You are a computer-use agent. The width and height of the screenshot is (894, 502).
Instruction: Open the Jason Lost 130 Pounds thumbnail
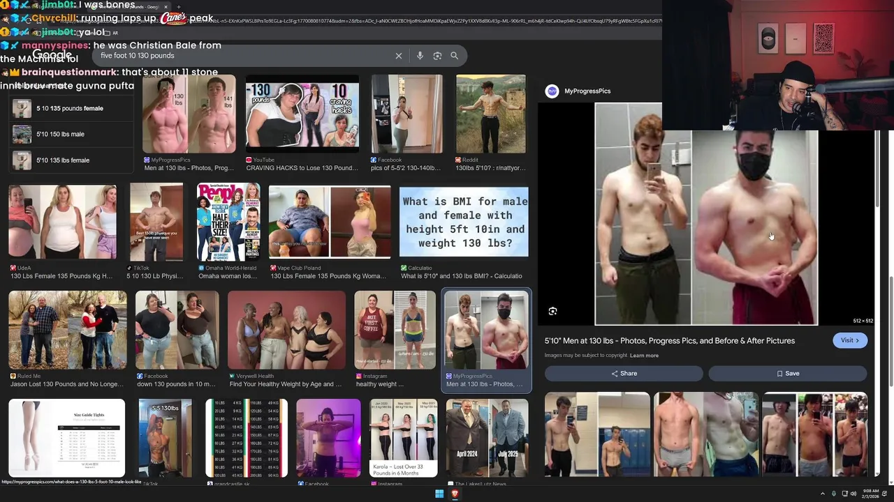68,330
